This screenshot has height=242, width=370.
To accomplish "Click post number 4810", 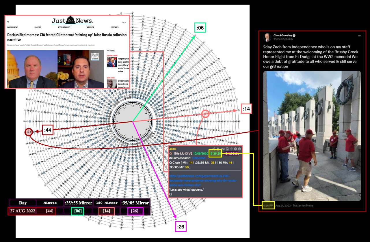I will [x=172, y=149].
